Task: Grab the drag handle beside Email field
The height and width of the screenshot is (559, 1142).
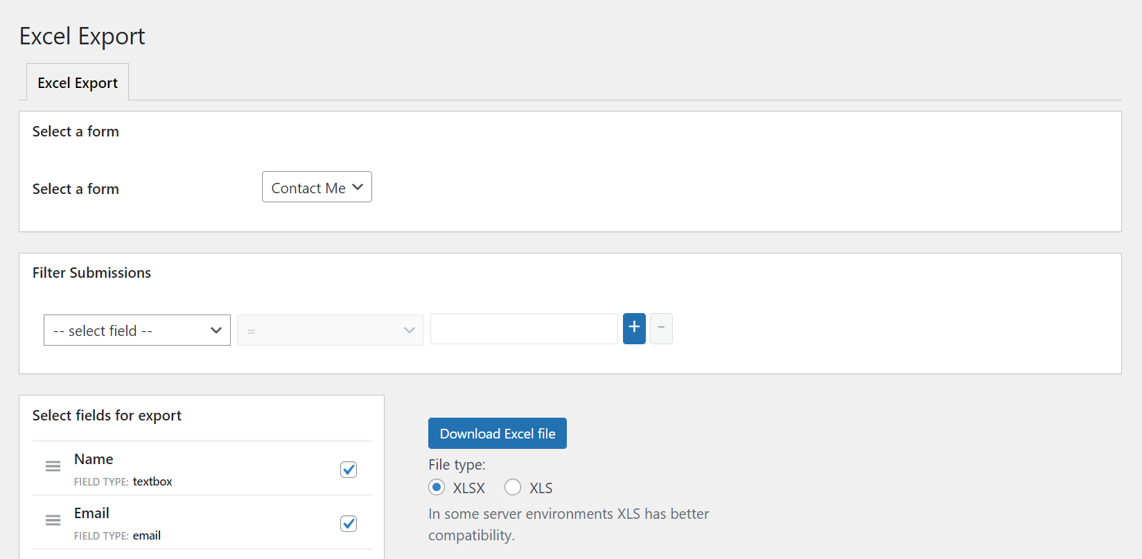Action: [53, 520]
